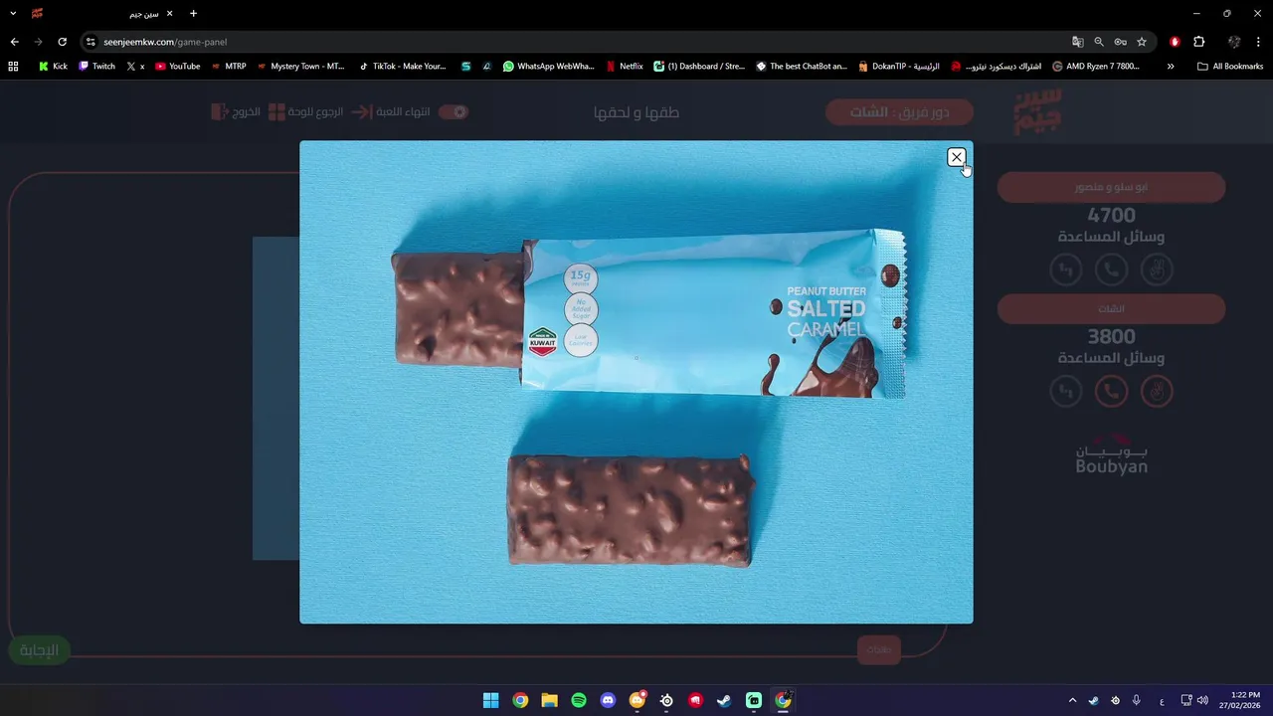The width and height of the screenshot is (1273, 716).
Task: Expand hidden bookmarks overflow chevron
Action: (1171, 67)
